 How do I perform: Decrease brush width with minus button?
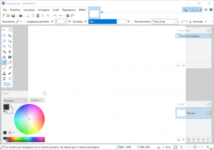pyautogui.click(x=52, y=21)
